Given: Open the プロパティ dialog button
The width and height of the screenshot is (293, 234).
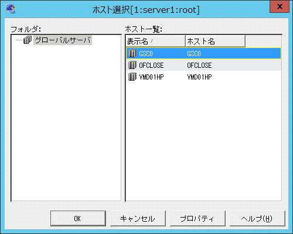Looking at the screenshot, I should [197, 218].
